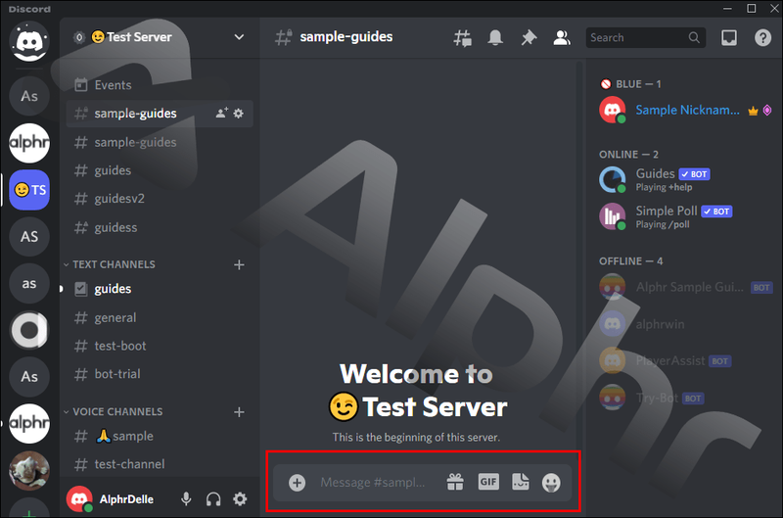Select the white ring server icon
The width and height of the screenshot is (783, 518).
click(x=29, y=330)
